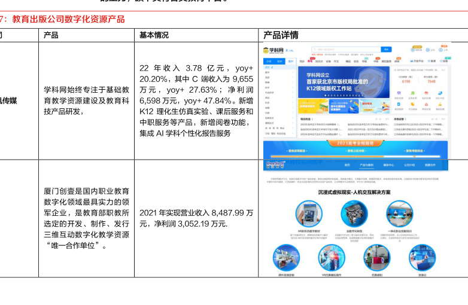Click the purple icon in 学科网 shortcut grid
The width and height of the screenshot is (468, 305).
tap(399, 93)
